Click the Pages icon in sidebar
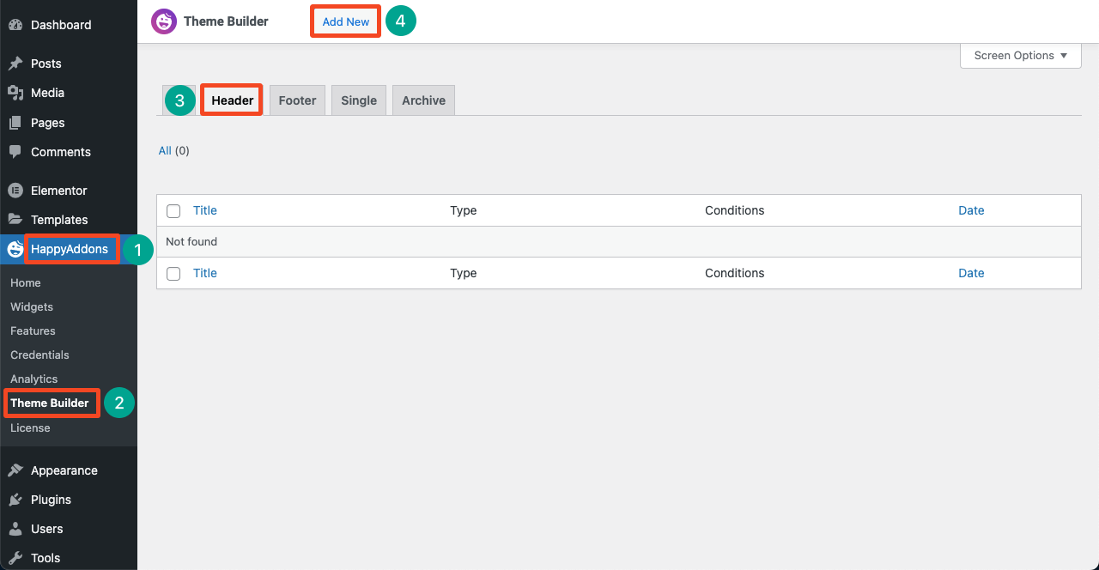 tap(15, 123)
